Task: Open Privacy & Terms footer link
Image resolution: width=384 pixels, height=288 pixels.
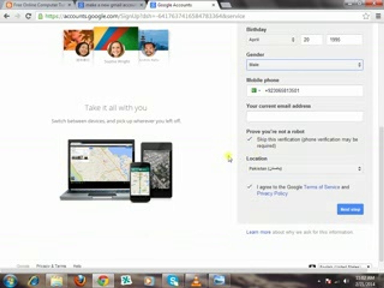Action: click(51, 266)
